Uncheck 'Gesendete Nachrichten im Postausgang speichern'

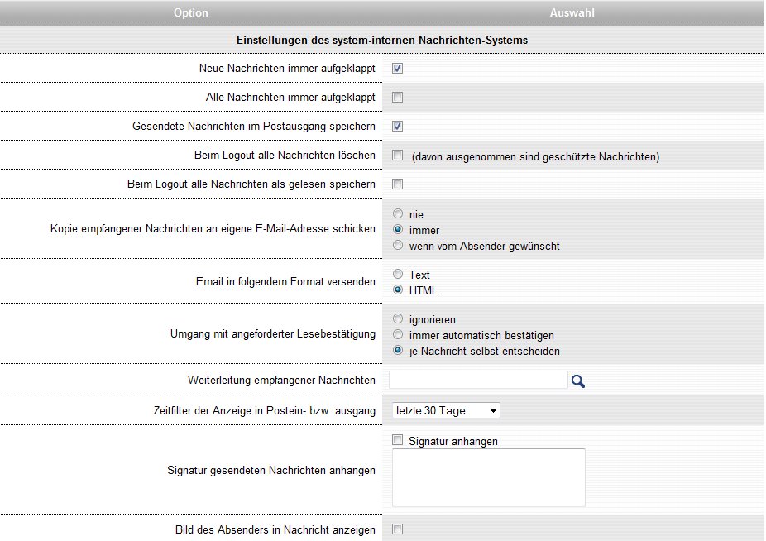tap(397, 127)
